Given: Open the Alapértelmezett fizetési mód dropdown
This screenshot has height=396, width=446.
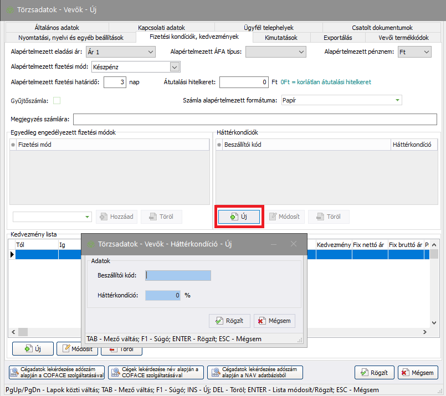Looking at the screenshot, I should [x=175, y=67].
